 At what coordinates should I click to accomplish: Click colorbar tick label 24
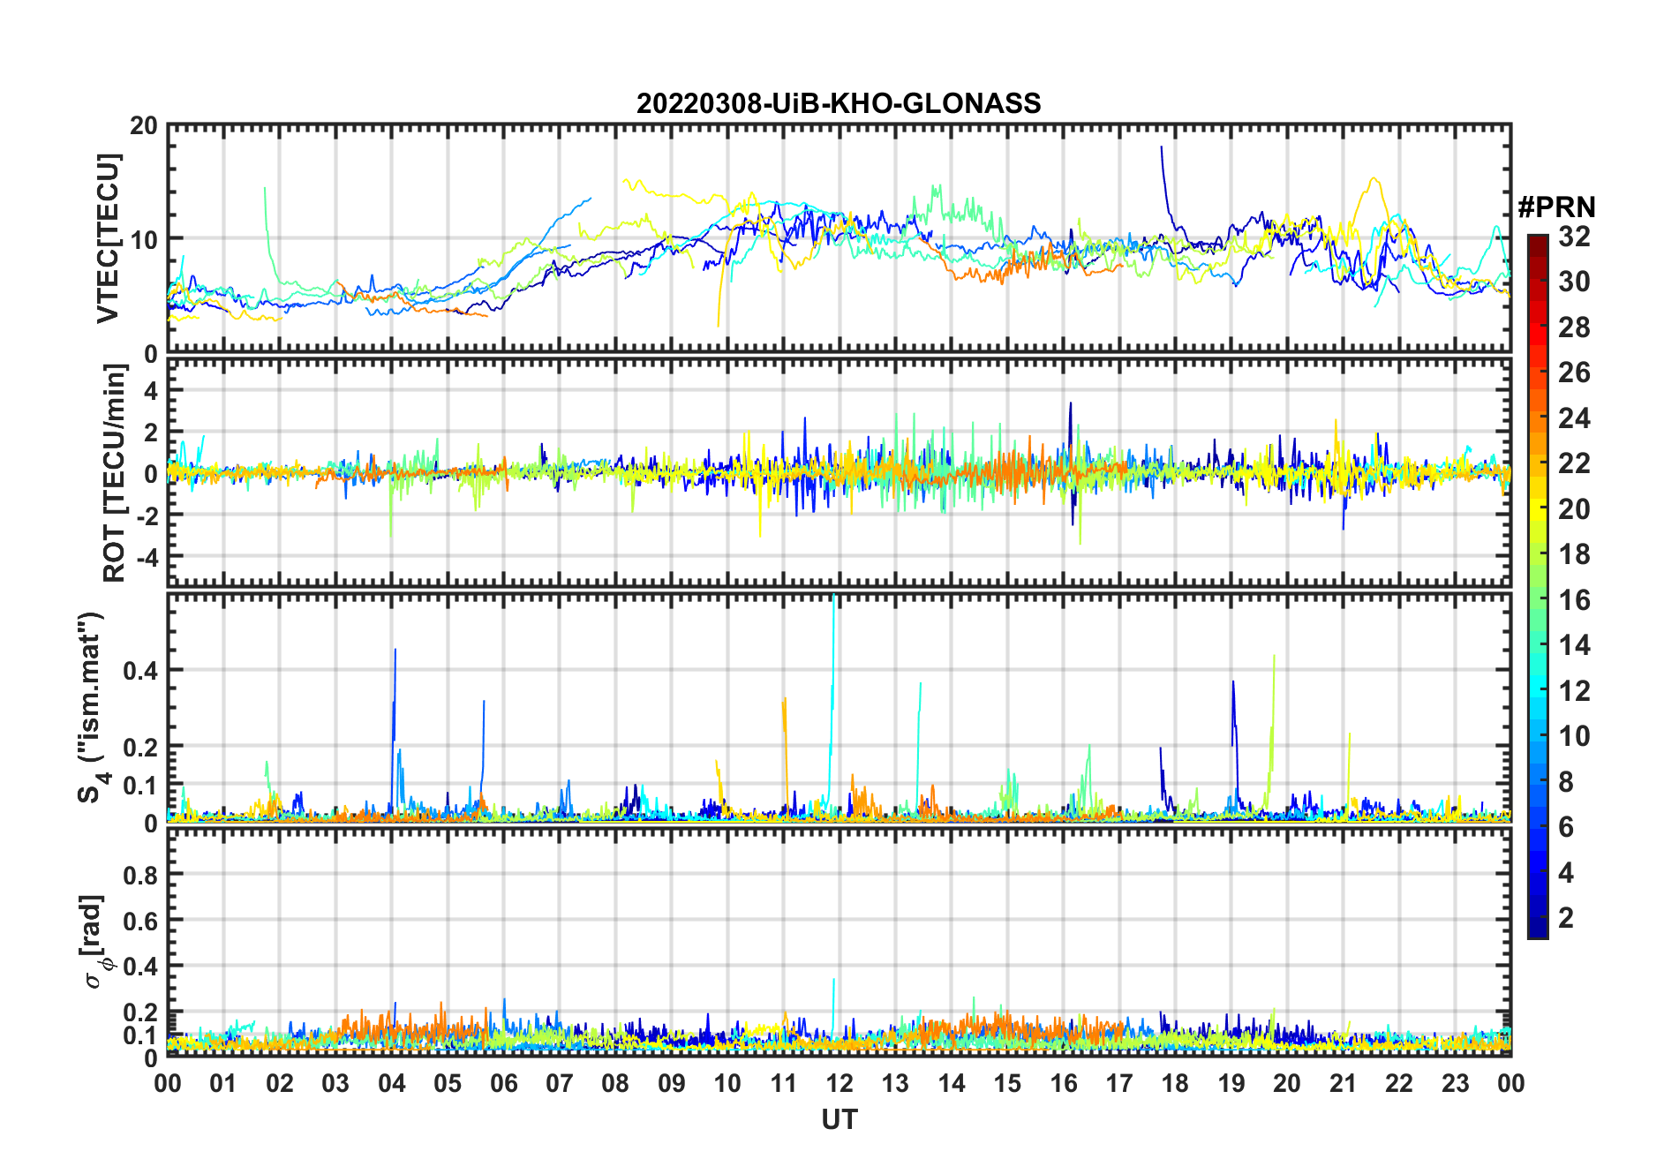pyautogui.click(x=1574, y=418)
